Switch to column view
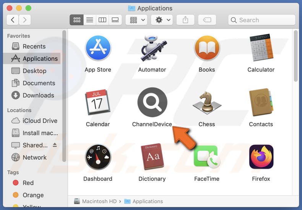 102,20
